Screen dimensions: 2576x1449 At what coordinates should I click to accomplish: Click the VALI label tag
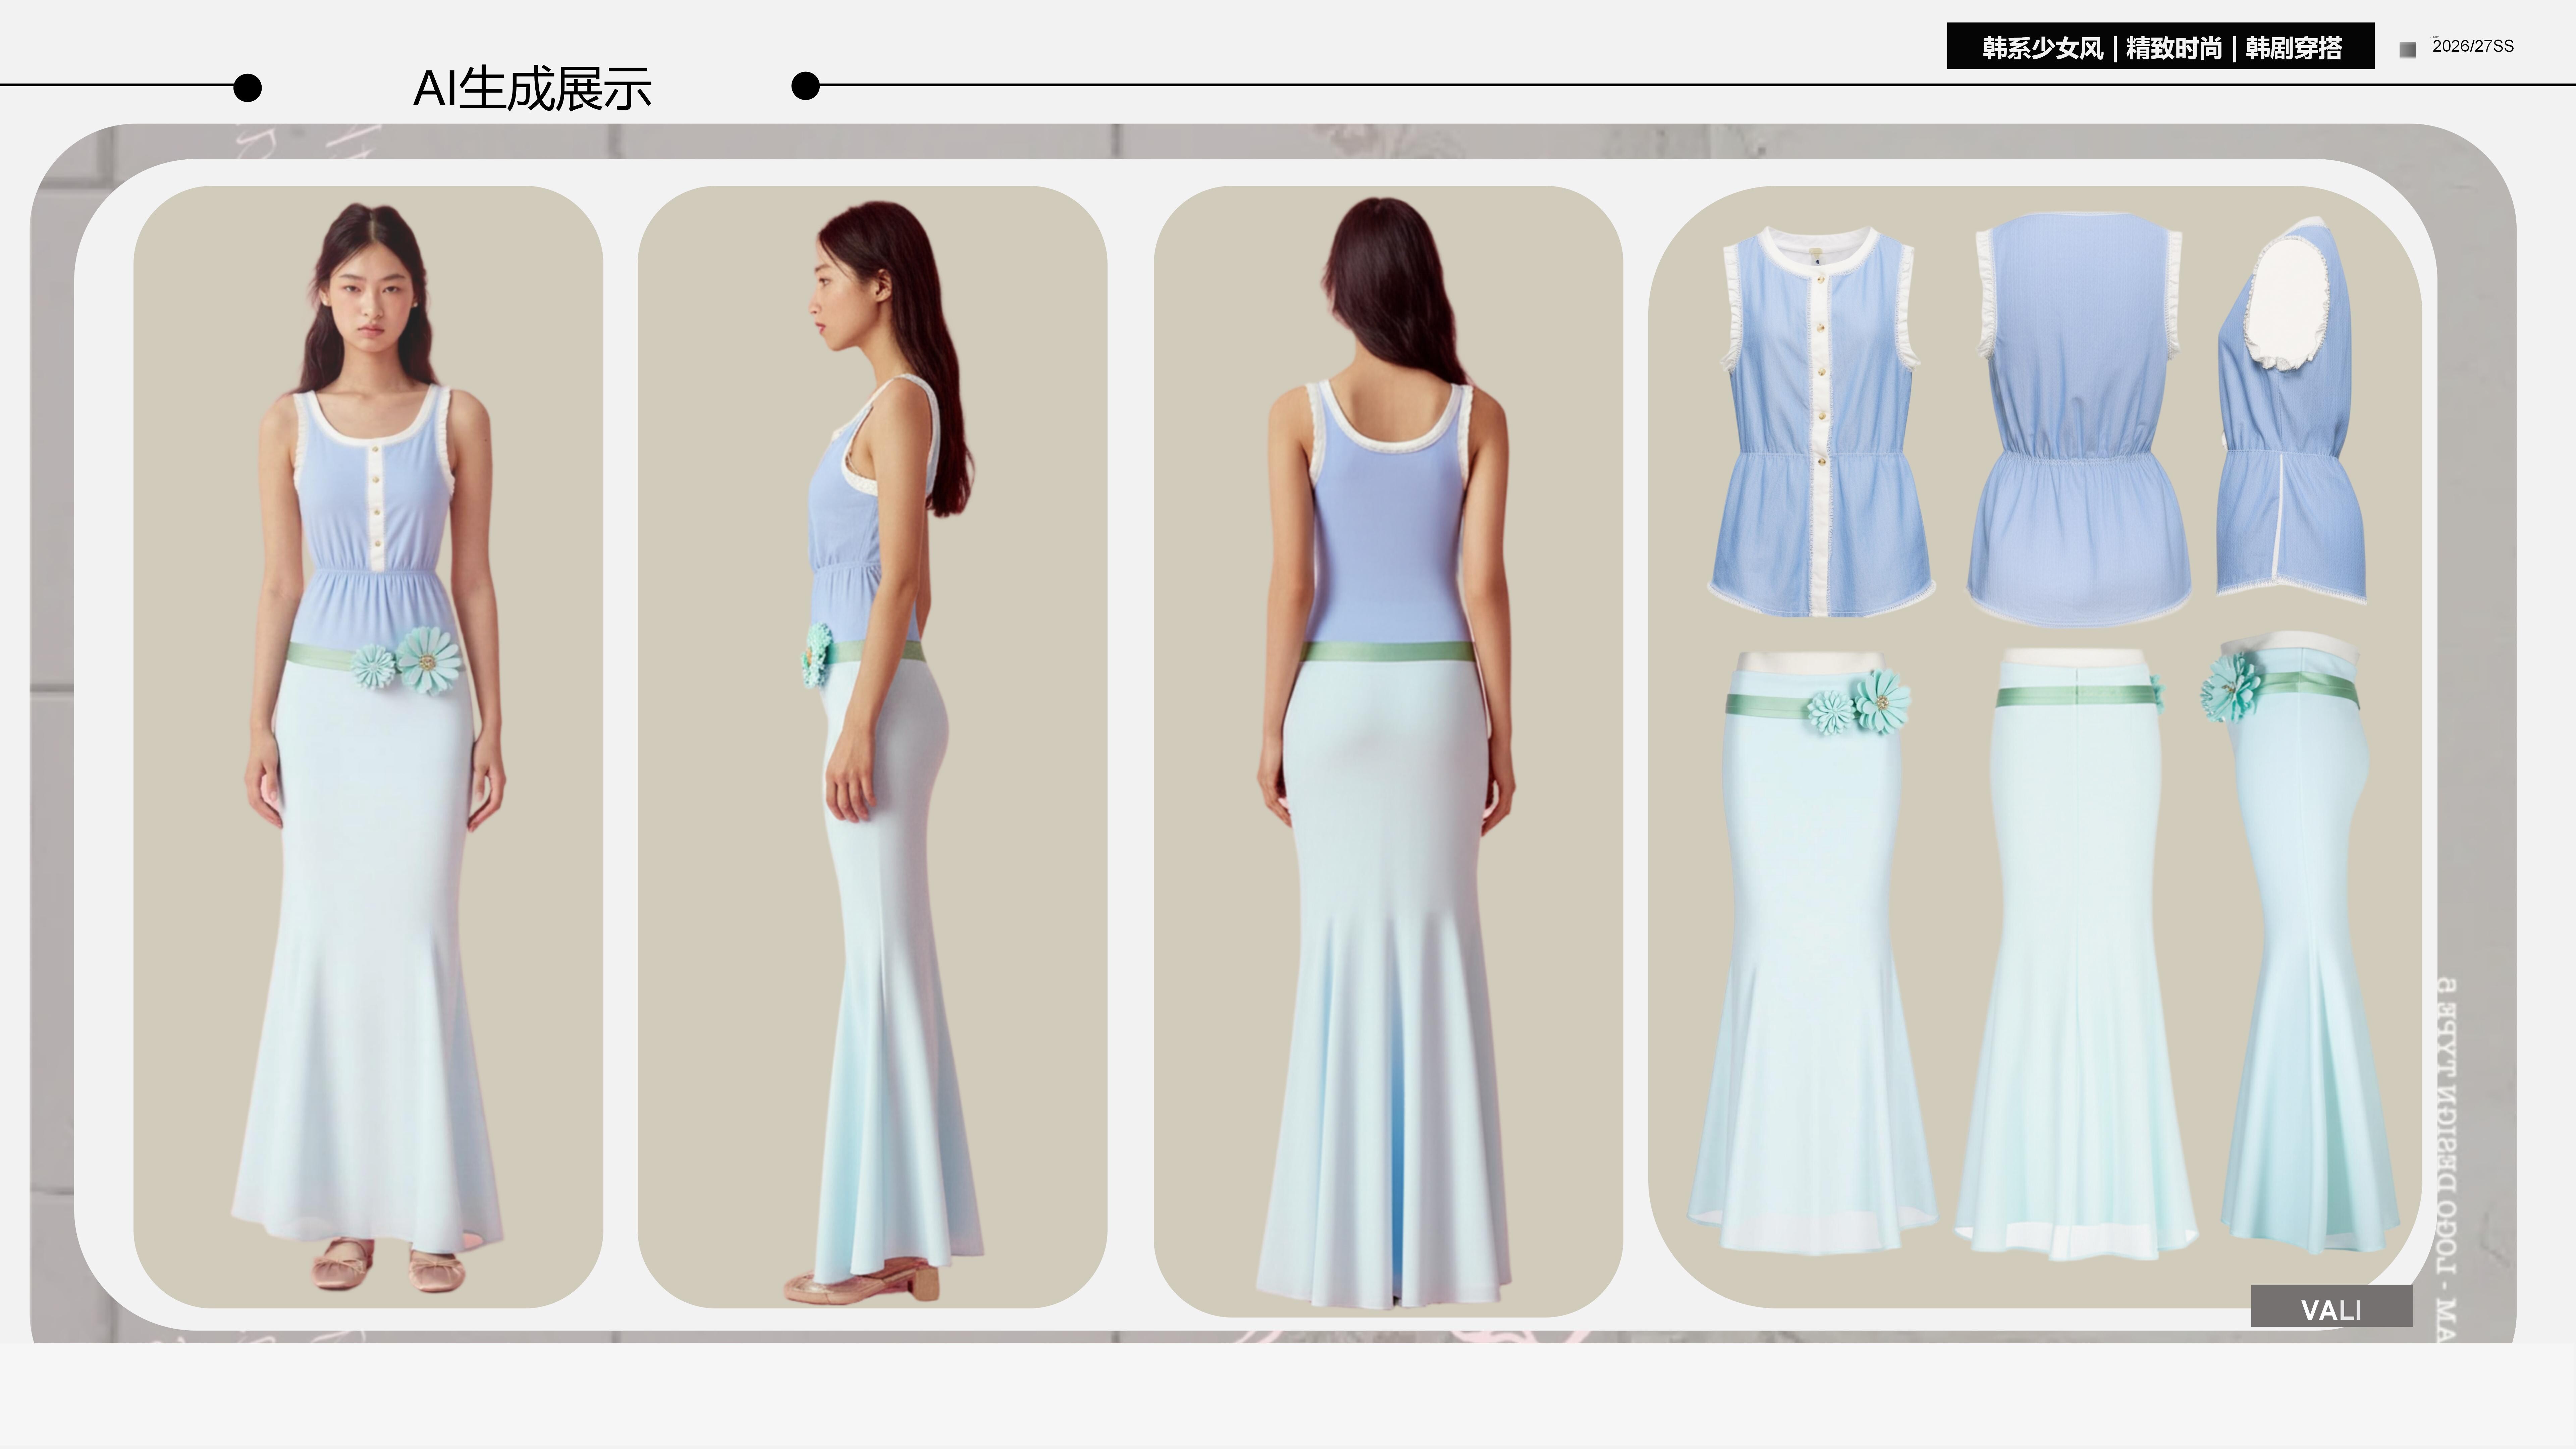(x=2331, y=1306)
